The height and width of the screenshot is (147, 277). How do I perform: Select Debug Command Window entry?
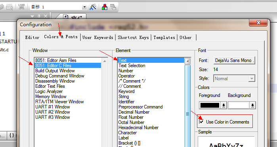point(68,76)
